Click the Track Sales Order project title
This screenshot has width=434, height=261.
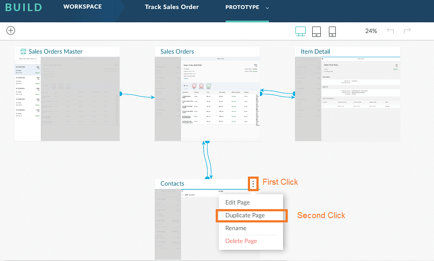click(x=172, y=7)
